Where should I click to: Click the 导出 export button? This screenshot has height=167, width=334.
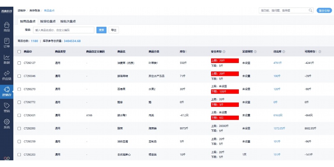[114, 30]
